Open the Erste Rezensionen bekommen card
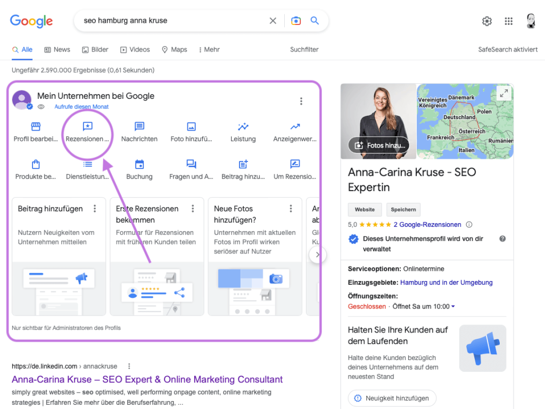Image resolution: width=545 pixels, height=409 pixels. [x=157, y=257]
